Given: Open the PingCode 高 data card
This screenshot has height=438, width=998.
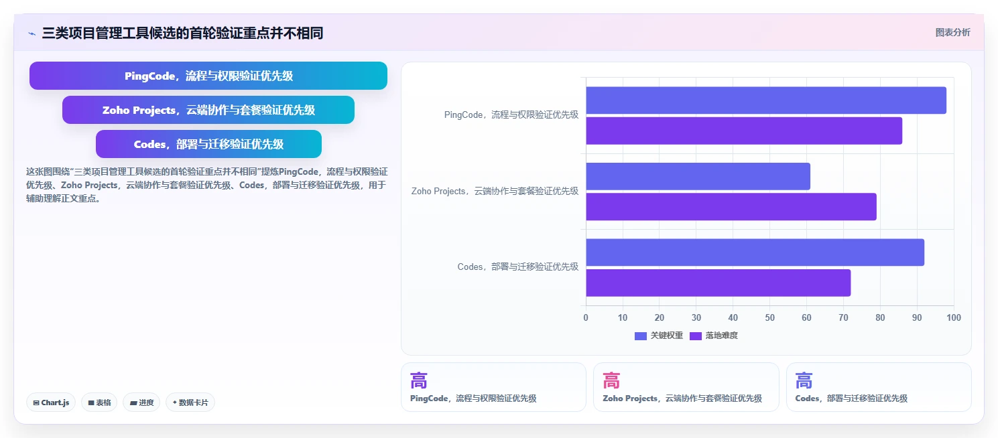Looking at the screenshot, I should tap(493, 387).
